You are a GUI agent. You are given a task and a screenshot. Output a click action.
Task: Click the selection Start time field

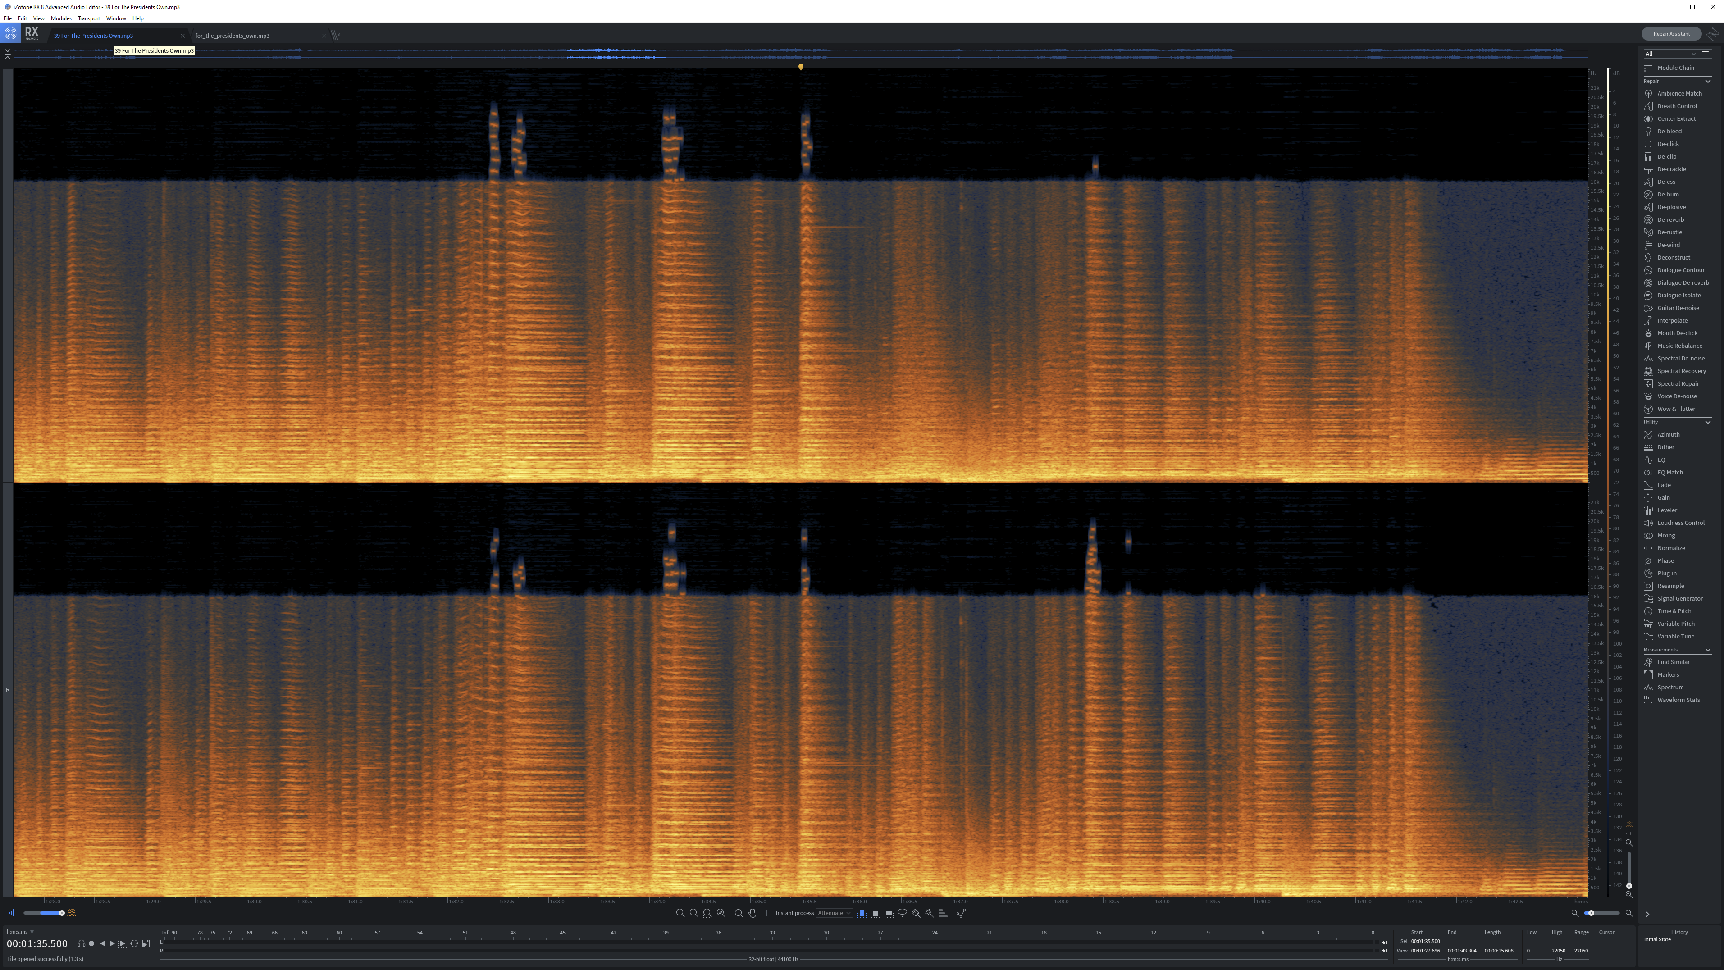[x=1425, y=941]
